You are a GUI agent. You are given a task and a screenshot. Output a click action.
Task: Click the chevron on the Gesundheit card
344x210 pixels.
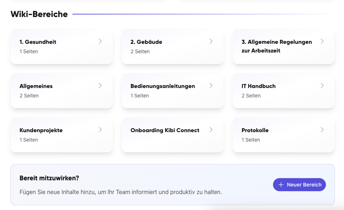pos(100,41)
